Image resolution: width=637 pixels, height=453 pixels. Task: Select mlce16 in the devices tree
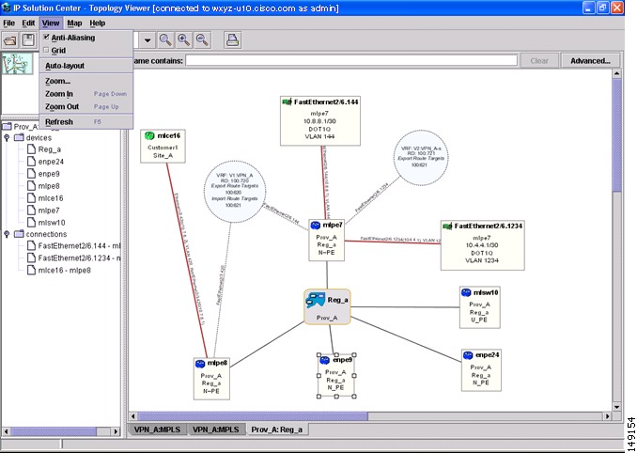pos(51,198)
